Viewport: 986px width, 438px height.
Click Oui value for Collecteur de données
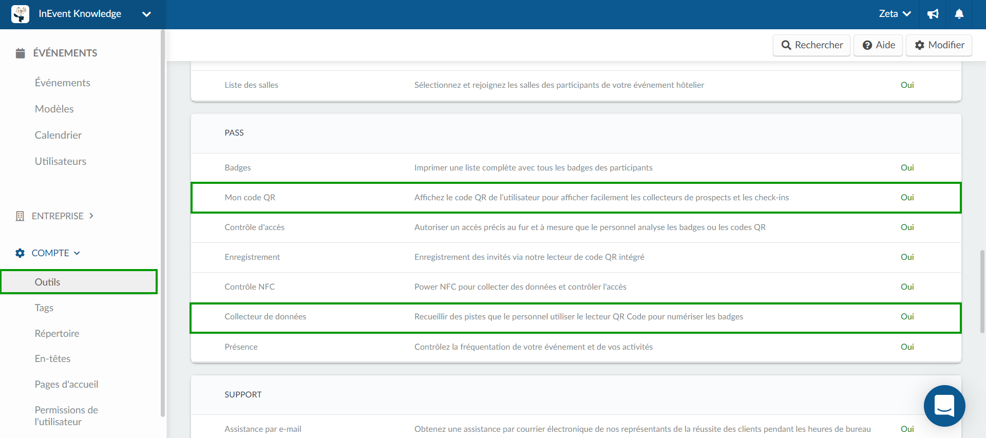[x=907, y=317]
